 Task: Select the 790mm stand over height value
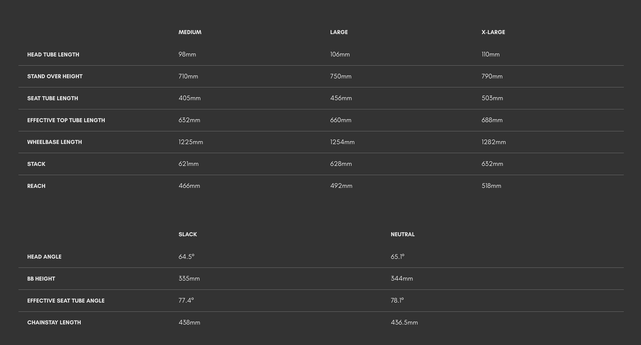pyautogui.click(x=492, y=77)
